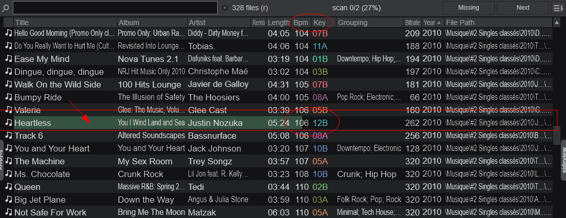Focus the browser search input field
Viewport: 566px width, 218px height.
pos(115,8)
